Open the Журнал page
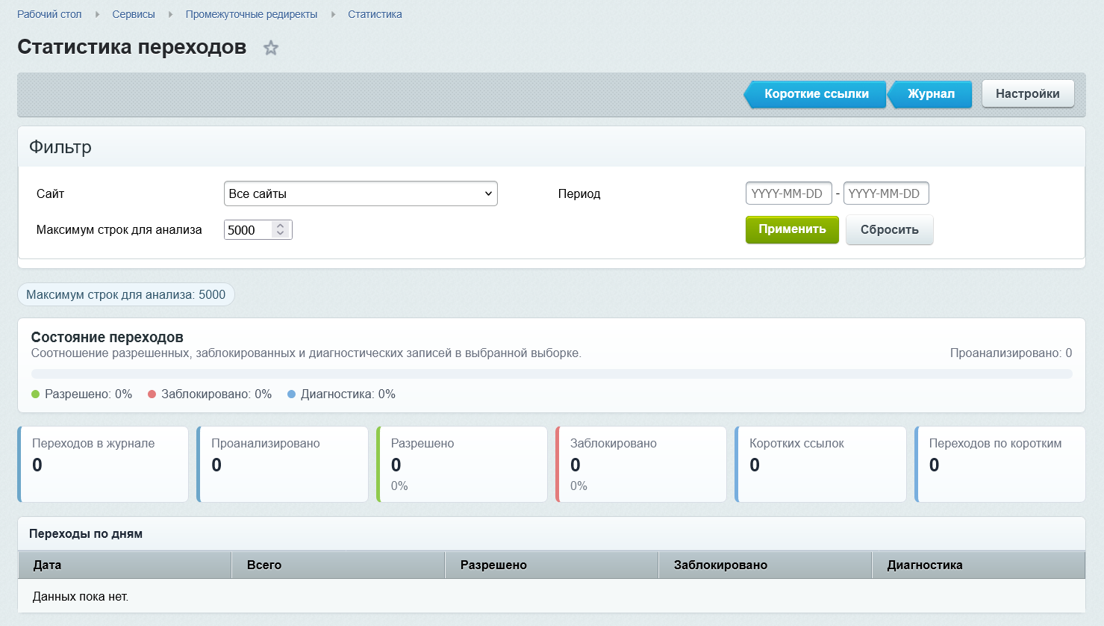Image resolution: width=1104 pixels, height=626 pixels. point(930,94)
